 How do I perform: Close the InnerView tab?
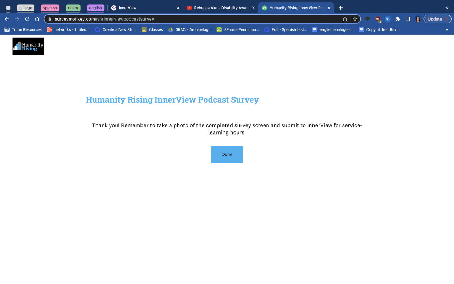pos(178,8)
